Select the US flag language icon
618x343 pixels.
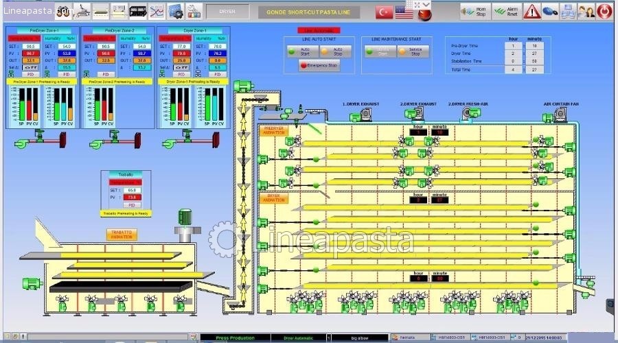click(404, 12)
